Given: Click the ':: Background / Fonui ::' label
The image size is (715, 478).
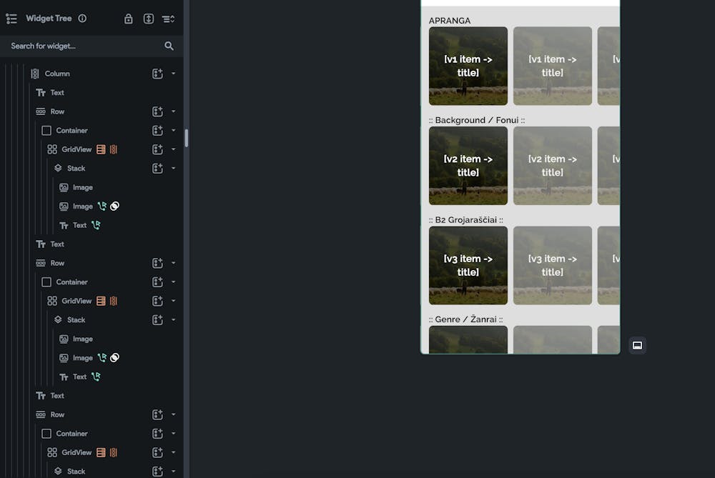Looking at the screenshot, I should pyautogui.click(x=476, y=120).
